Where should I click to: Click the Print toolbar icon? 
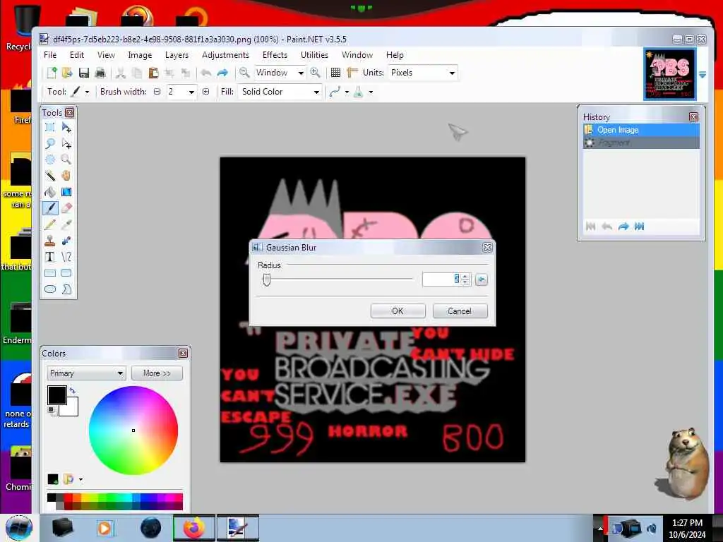100,73
